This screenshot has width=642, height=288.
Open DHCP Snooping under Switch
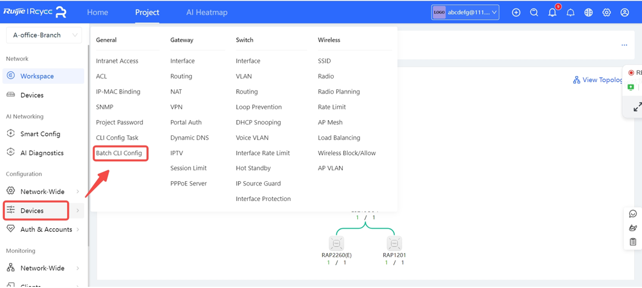(258, 123)
